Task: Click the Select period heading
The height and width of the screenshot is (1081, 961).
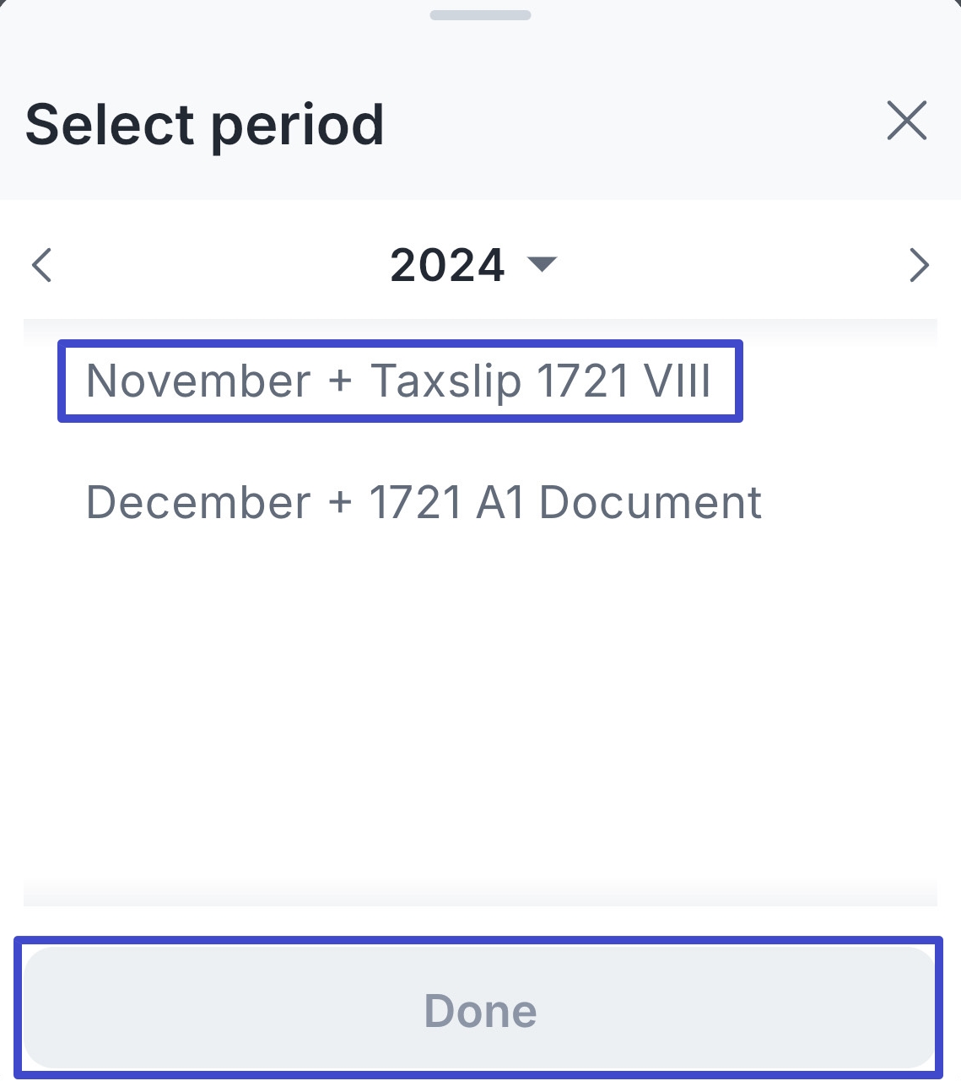Action: click(205, 125)
